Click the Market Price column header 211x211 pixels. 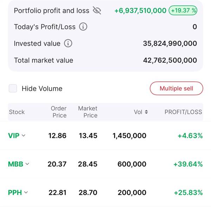pyautogui.click(x=88, y=112)
